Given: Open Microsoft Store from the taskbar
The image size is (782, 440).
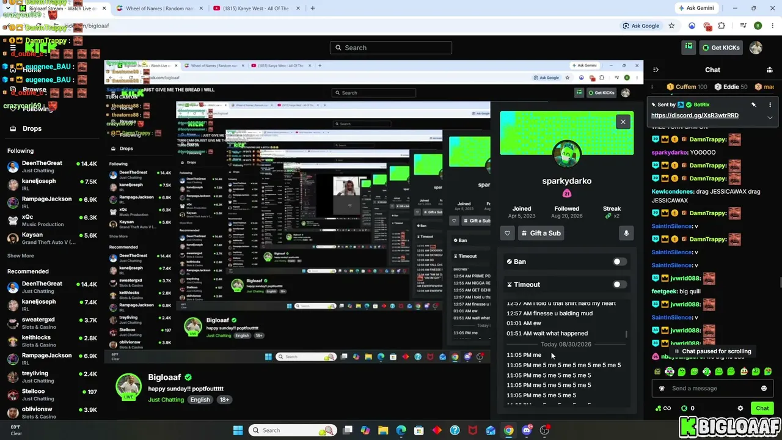Looking at the screenshot, I should [x=419, y=430].
